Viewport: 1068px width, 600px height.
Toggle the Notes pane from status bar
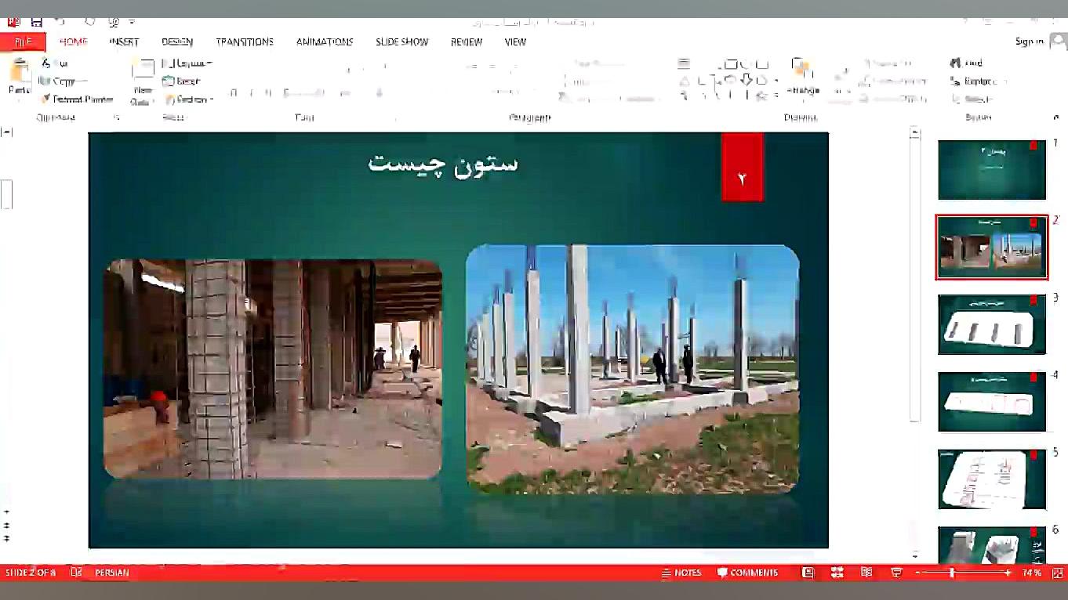(681, 572)
